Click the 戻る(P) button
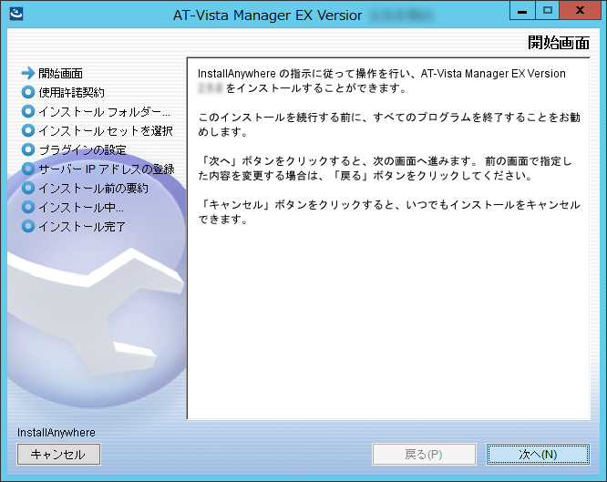Image resolution: width=607 pixels, height=482 pixels. click(424, 454)
